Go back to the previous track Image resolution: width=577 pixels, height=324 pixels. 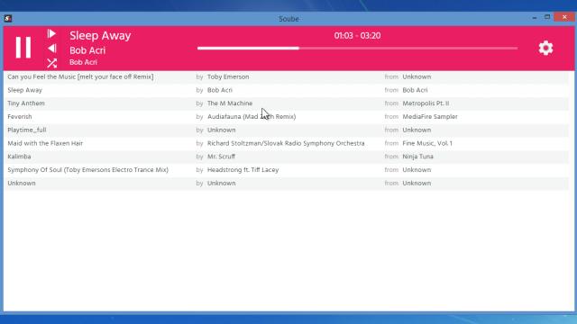(52, 48)
